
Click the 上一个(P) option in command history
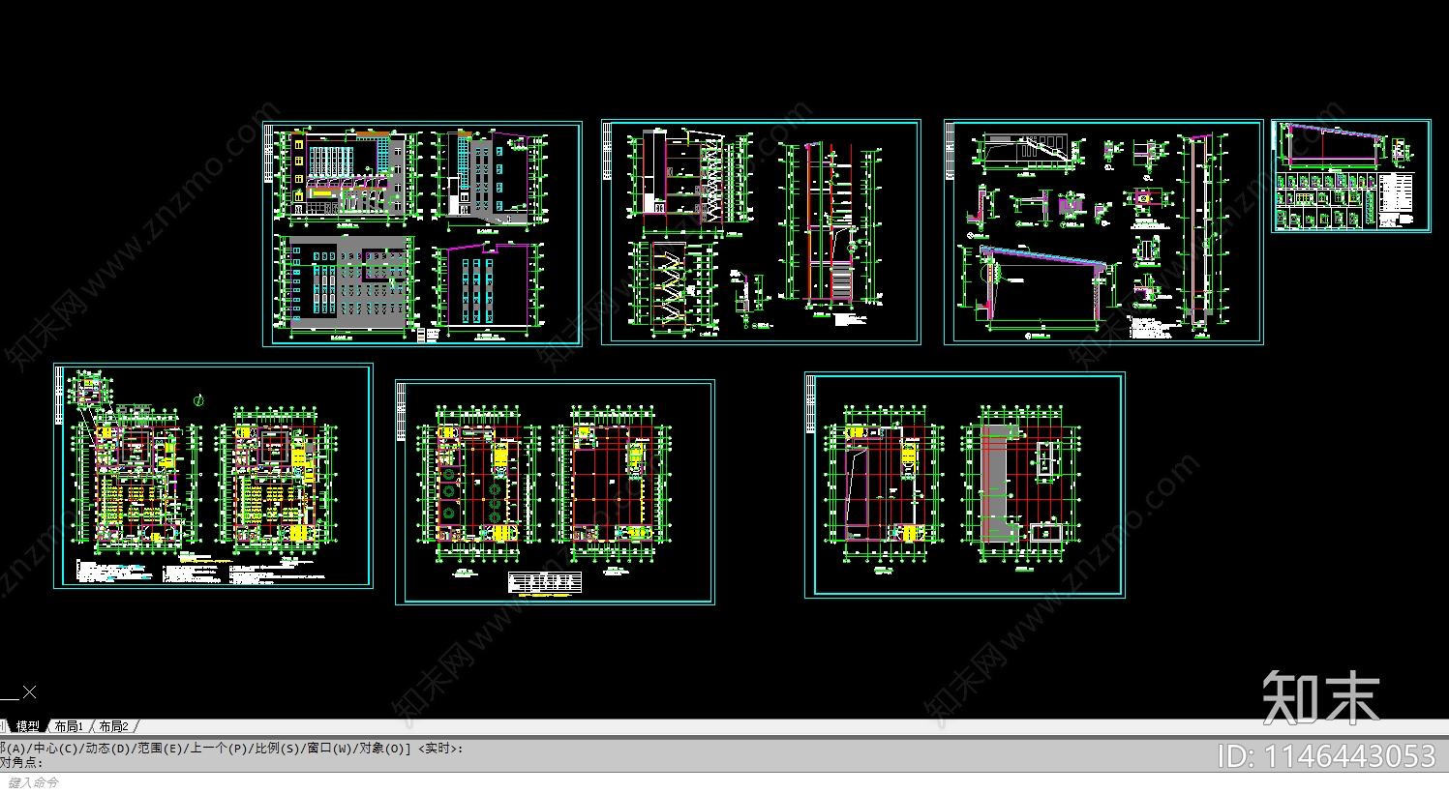[217, 749]
